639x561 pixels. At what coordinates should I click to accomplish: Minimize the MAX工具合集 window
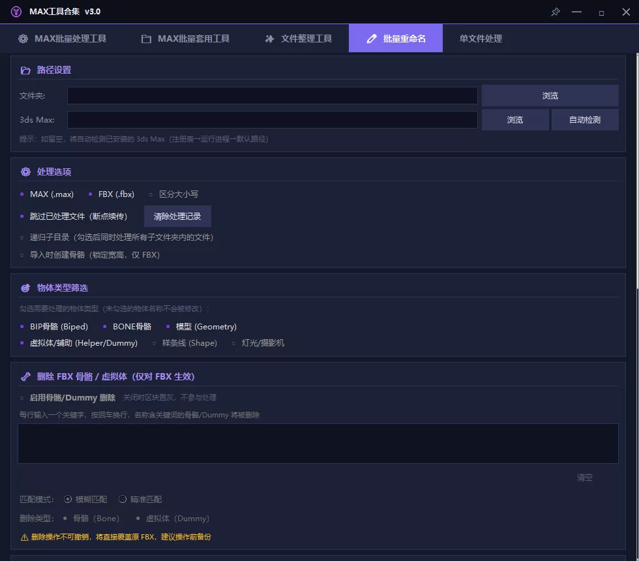coord(576,12)
